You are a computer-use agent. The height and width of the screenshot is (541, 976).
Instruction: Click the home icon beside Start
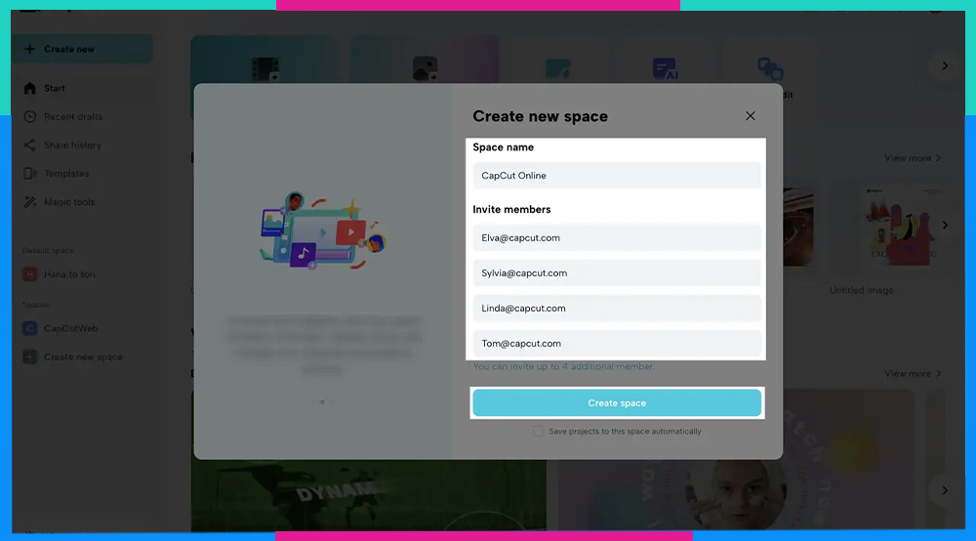pyautogui.click(x=29, y=88)
